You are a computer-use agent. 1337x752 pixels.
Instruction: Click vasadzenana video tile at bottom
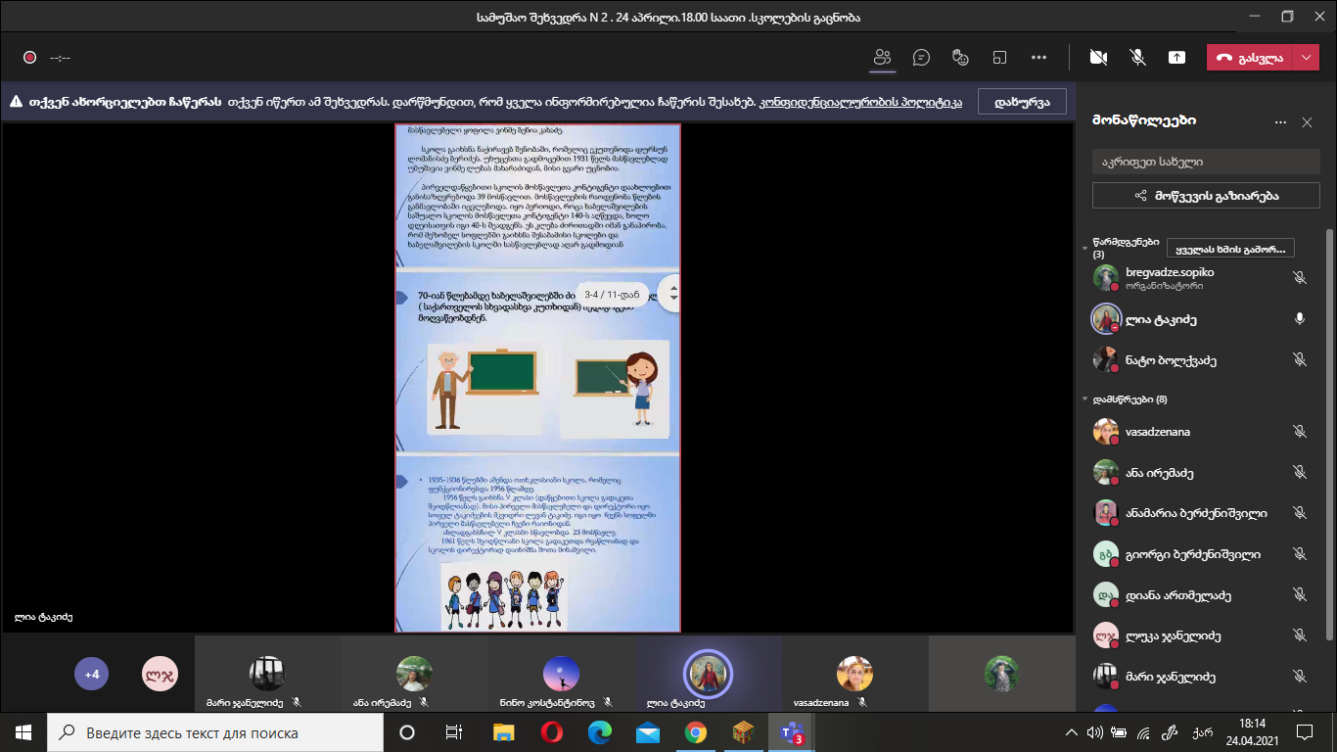[854, 674]
